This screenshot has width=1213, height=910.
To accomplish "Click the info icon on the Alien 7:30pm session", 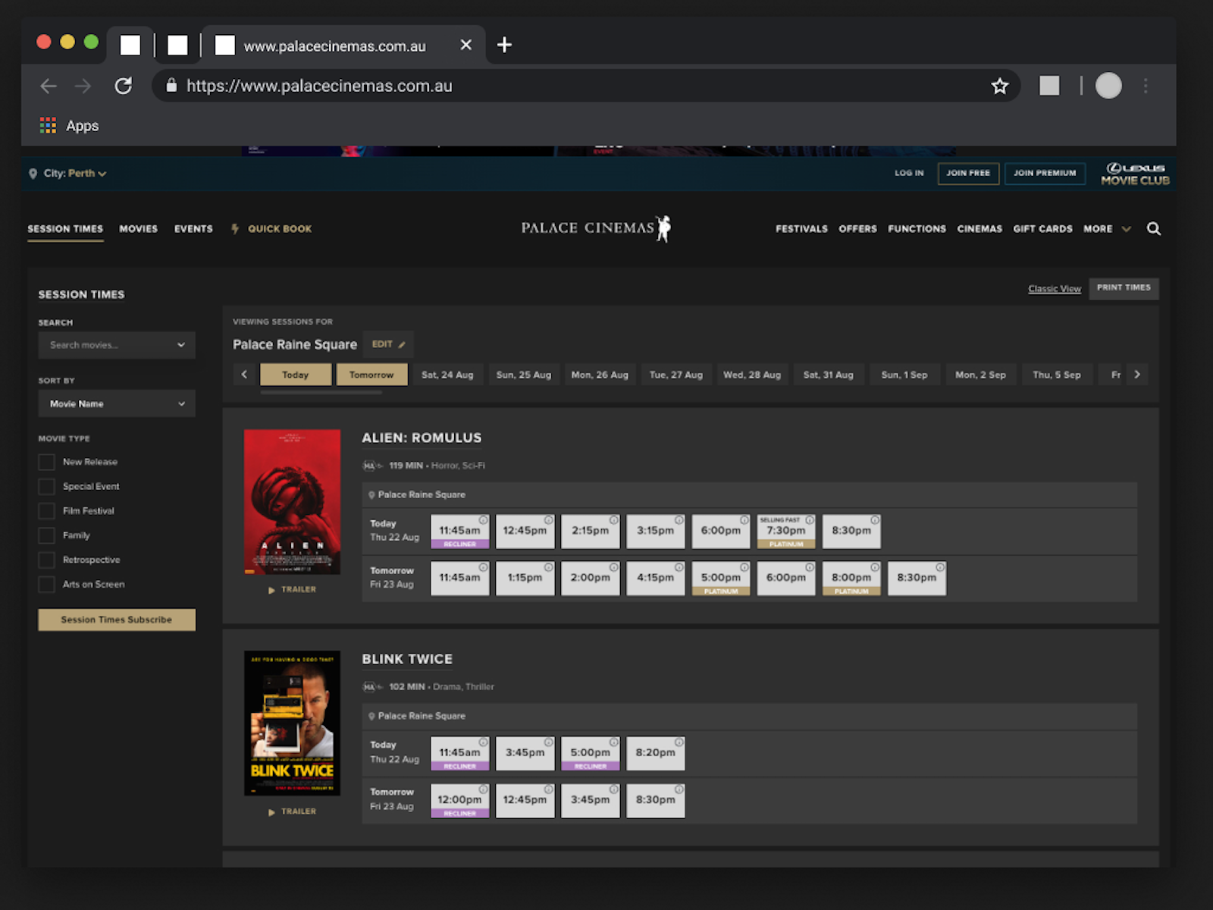I will point(810,520).
